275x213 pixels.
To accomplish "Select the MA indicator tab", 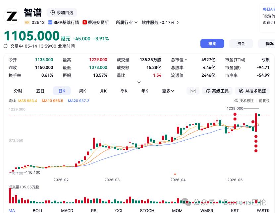I will (12, 211).
